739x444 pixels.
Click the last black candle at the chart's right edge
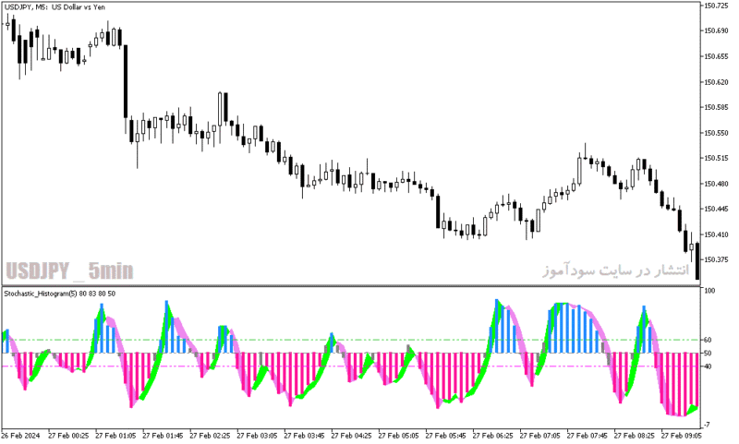697,261
